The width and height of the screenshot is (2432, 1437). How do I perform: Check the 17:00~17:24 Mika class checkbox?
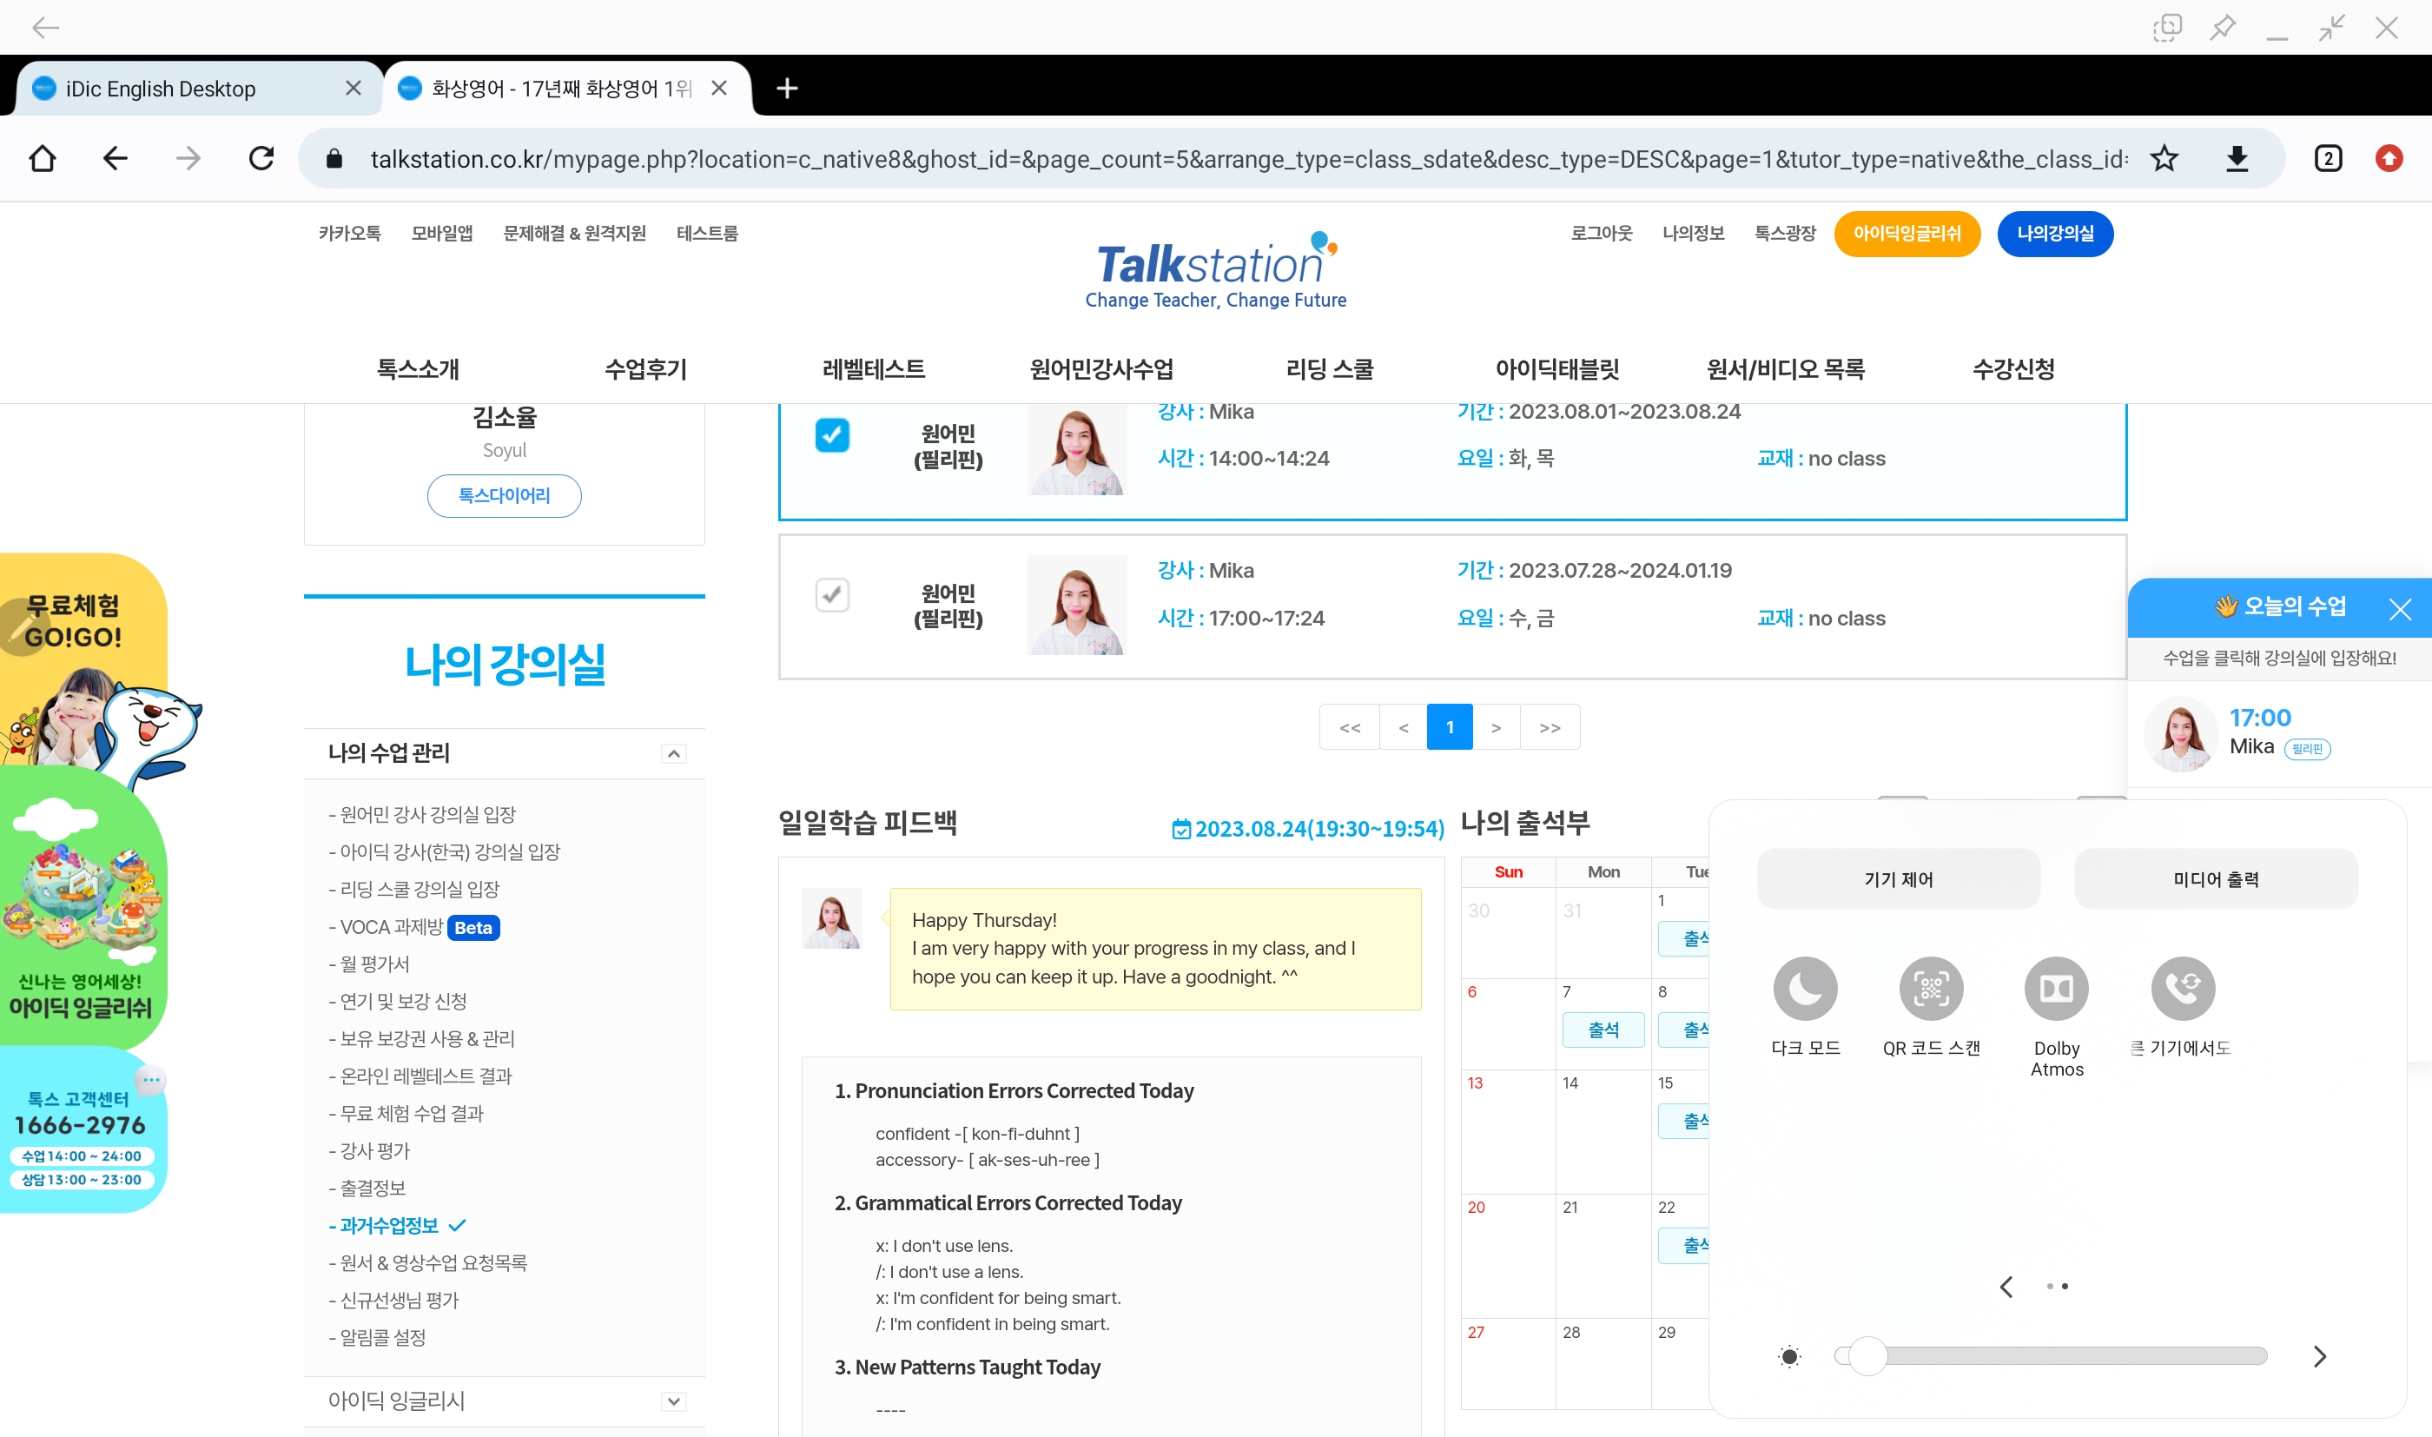832,594
